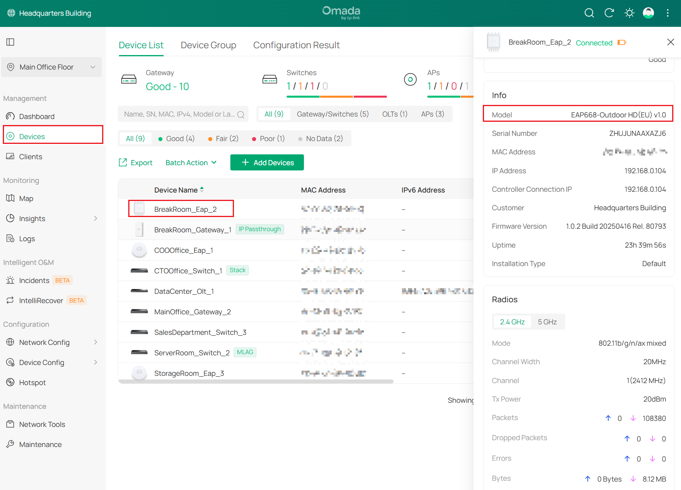Switch to the Configuration Result tab

[296, 45]
